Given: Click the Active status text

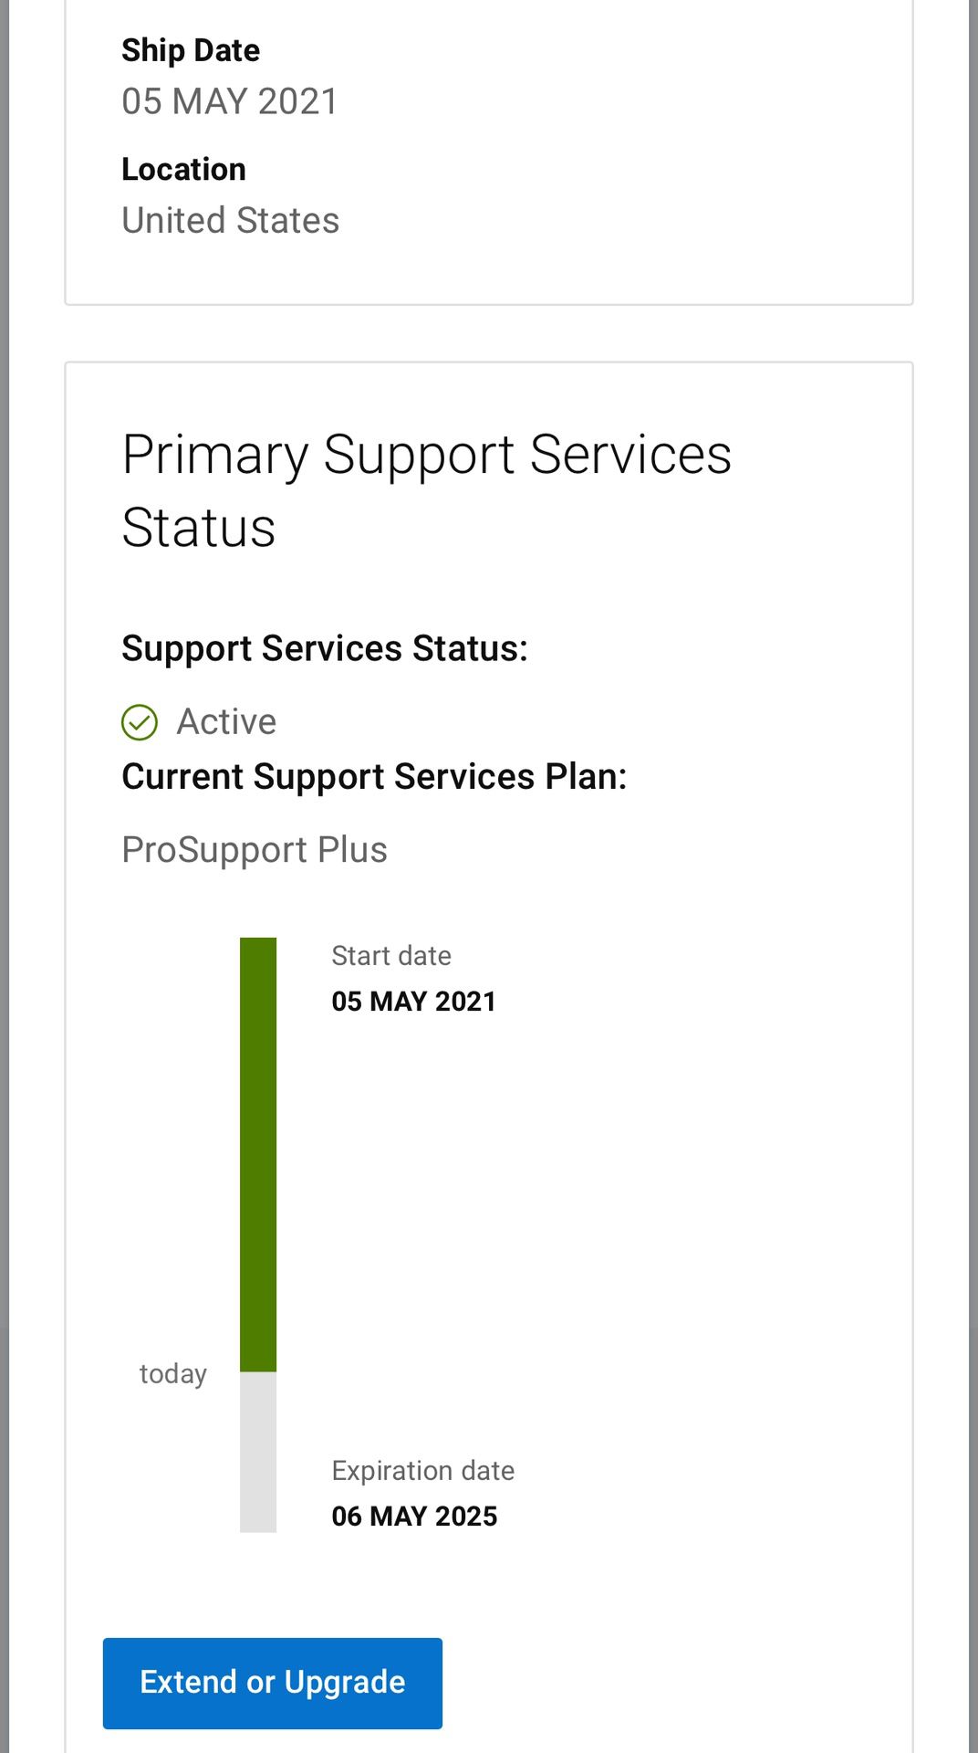Looking at the screenshot, I should click(x=226, y=722).
